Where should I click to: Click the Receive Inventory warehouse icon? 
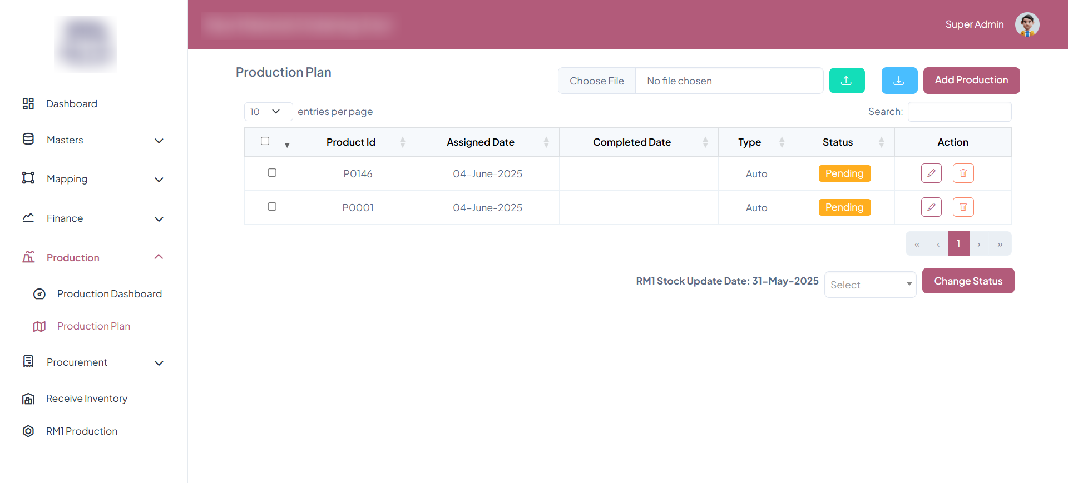click(x=28, y=399)
